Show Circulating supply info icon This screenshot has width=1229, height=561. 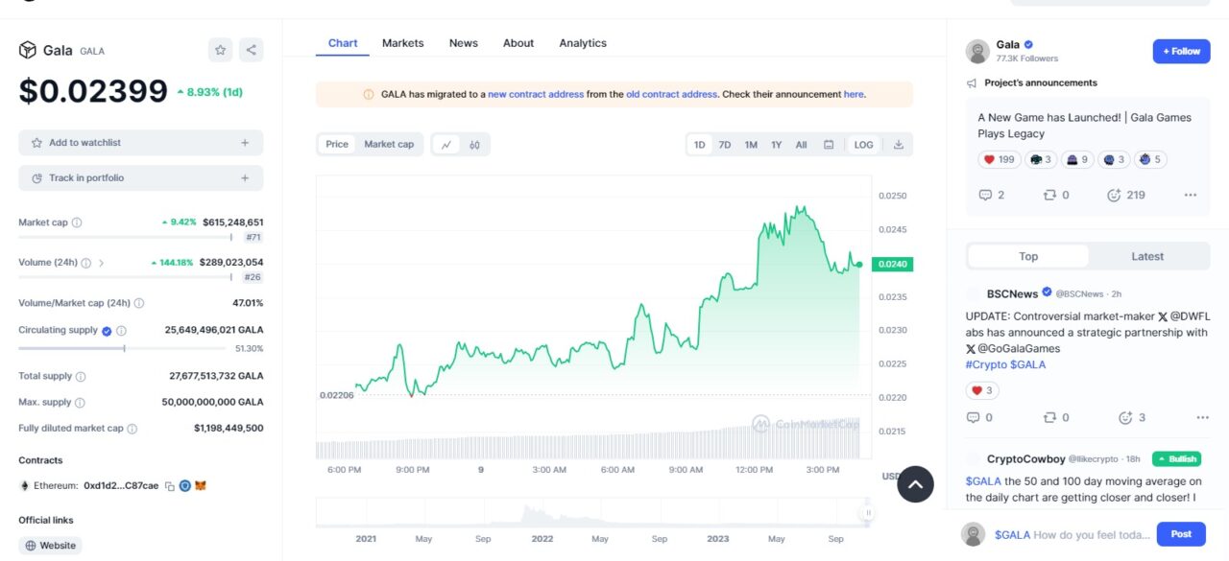click(x=121, y=331)
